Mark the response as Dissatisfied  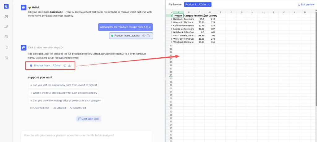click(78, 108)
